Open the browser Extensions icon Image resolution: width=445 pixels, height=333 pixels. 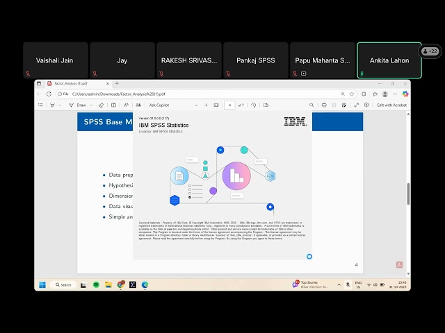coord(364,94)
